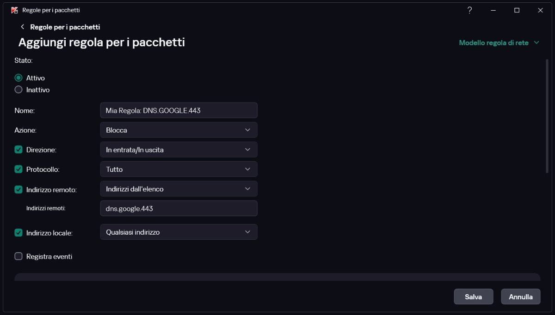555x315 pixels.
Task: Uncheck the Protocollo checkbox
Action: coord(18,169)
